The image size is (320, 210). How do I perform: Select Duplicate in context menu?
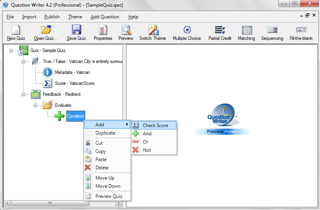(107, 133)
